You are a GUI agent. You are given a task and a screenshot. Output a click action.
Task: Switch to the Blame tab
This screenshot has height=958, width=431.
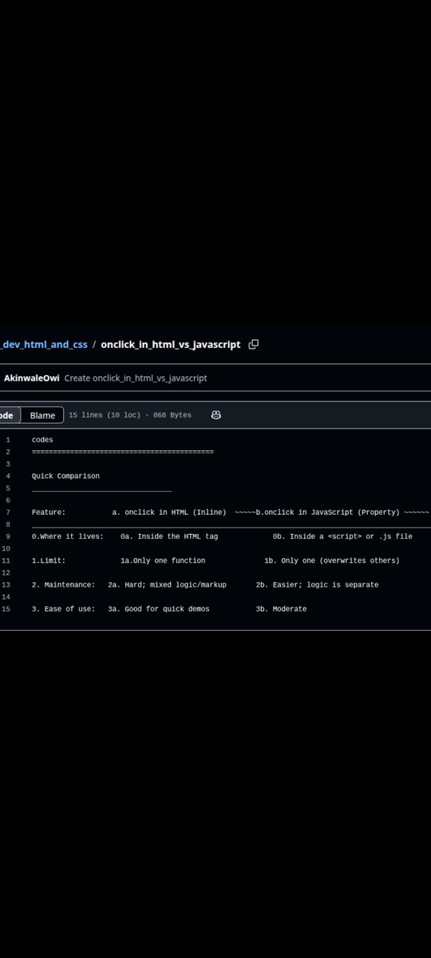(x=42, y=415)
